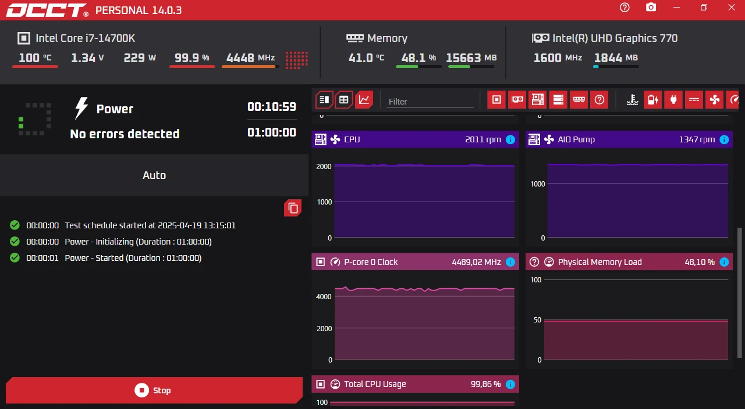Open info for the CPU fan graph
This screenshot has width=745, height=409.
[510, 139]
